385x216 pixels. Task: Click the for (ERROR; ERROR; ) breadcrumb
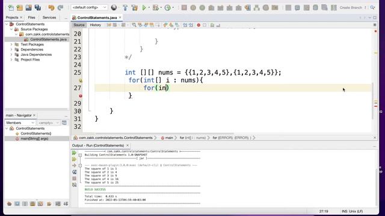[x=232, y=138]
